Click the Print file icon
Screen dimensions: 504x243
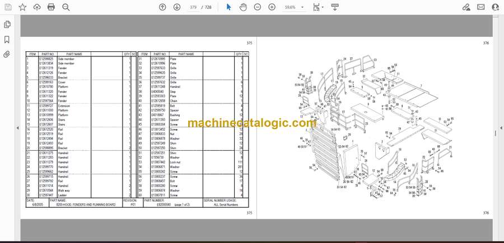click(51, 7)
